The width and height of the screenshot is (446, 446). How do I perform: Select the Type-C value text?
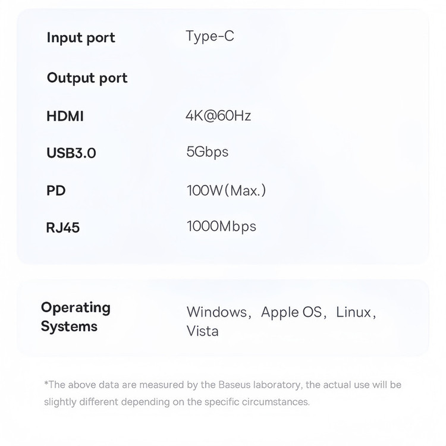(209, 36)
